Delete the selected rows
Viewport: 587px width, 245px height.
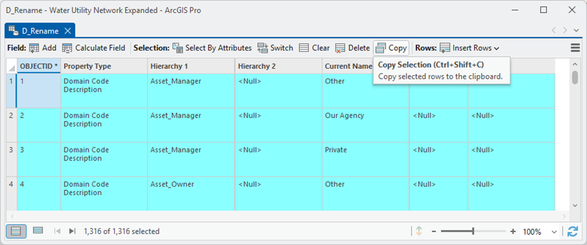coord(352,48)
